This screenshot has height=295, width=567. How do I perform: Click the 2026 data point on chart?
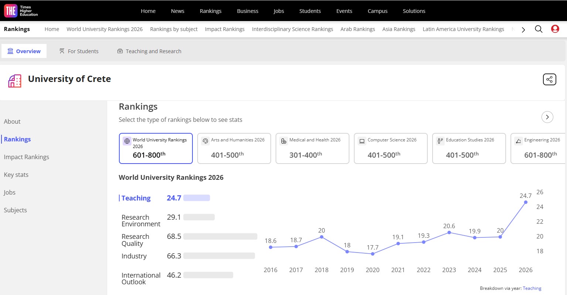tap(526, 202)
